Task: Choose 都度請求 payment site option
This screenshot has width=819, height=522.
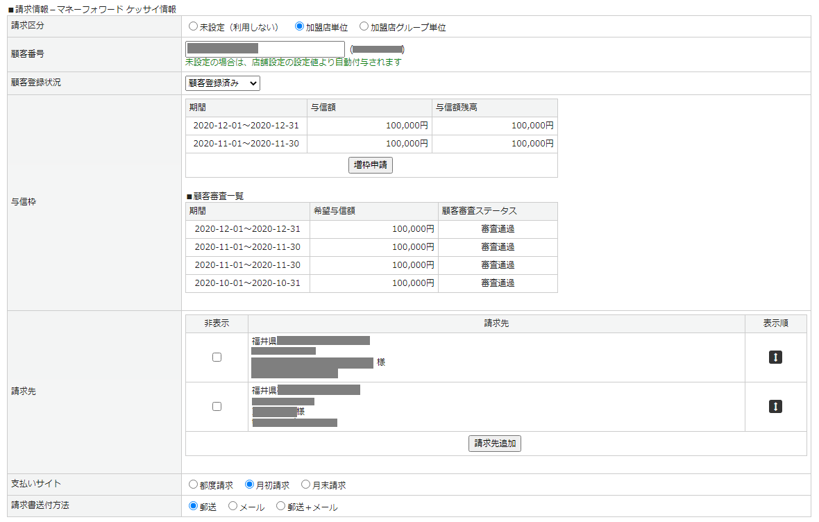Action: tap(193, 485)
